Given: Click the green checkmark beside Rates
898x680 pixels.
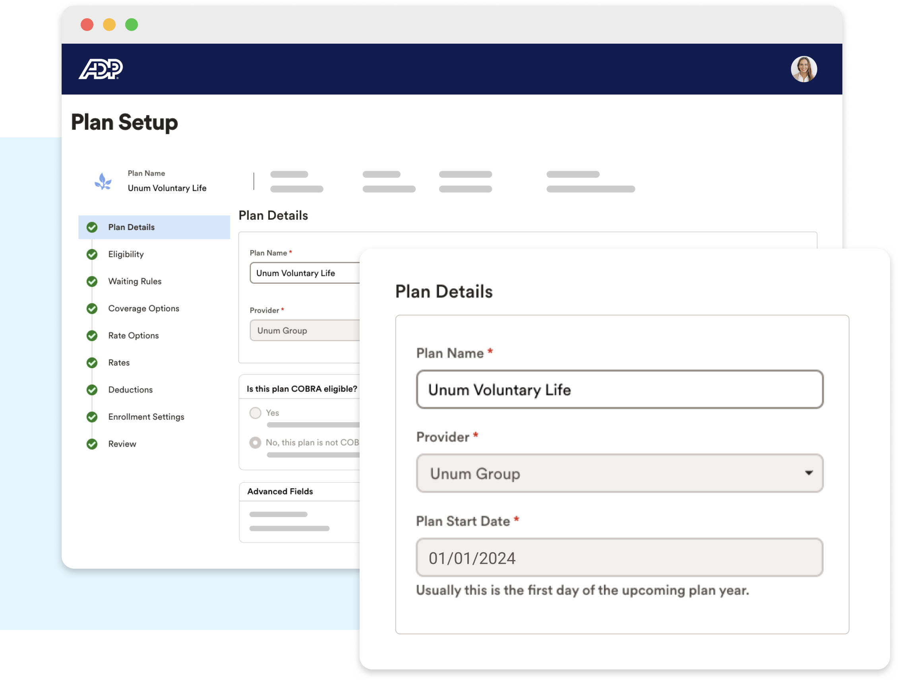Looking at the screenshot, I should 93,363.
